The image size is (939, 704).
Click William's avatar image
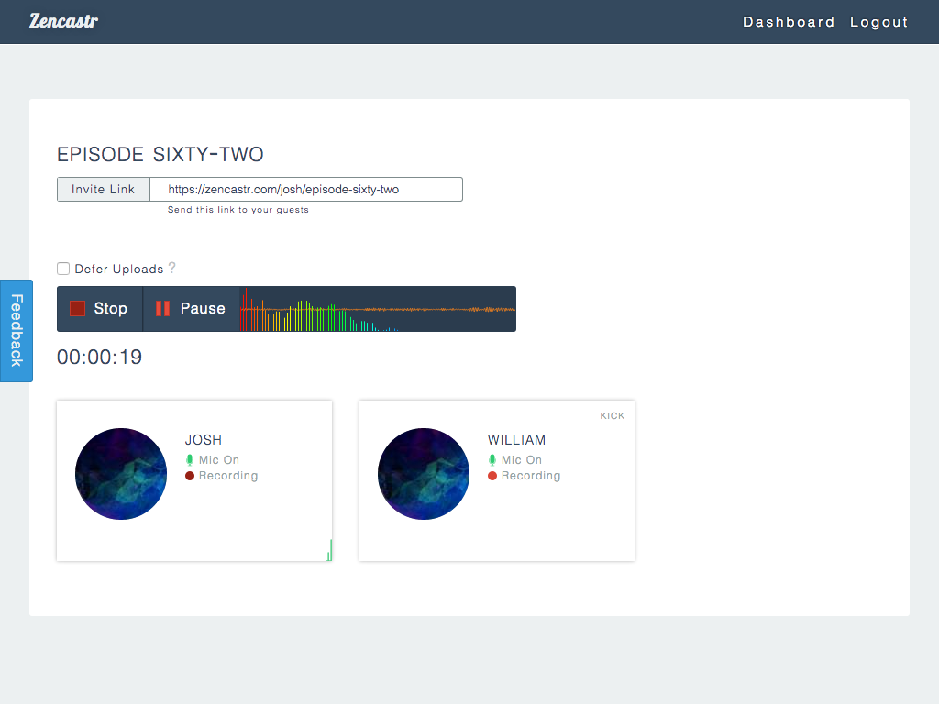coord(424,474)
